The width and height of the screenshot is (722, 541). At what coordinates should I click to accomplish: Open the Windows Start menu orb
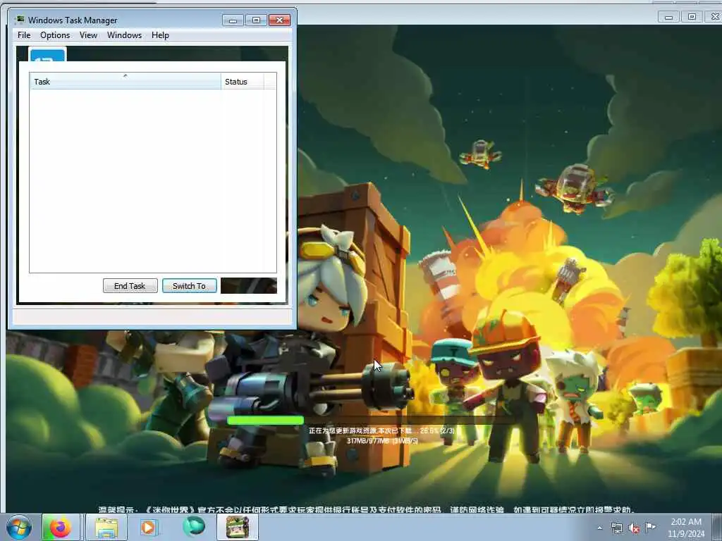tap(19, 527)
